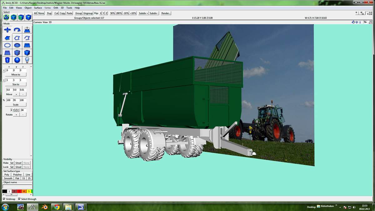Uncheck the Select through option

[19, 199]
